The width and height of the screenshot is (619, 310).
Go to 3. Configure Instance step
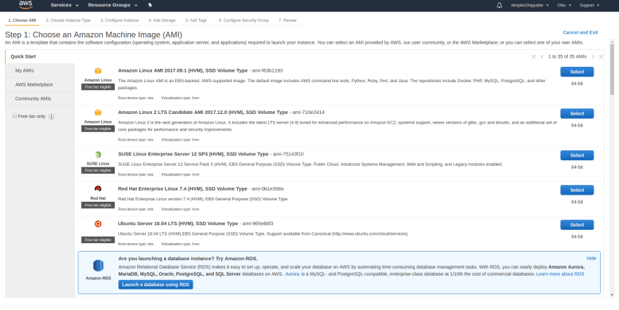(x=119, y=20)
